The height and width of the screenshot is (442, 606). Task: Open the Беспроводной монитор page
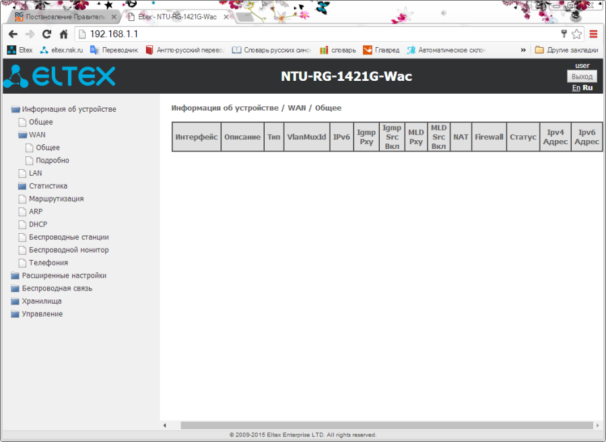64,249
